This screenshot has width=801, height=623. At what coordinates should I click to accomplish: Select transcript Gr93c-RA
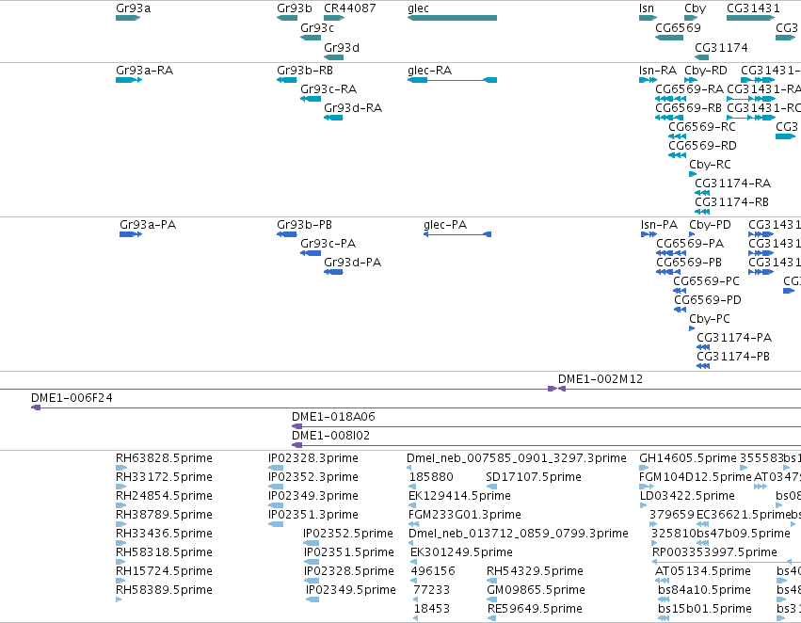click(311, 99)
